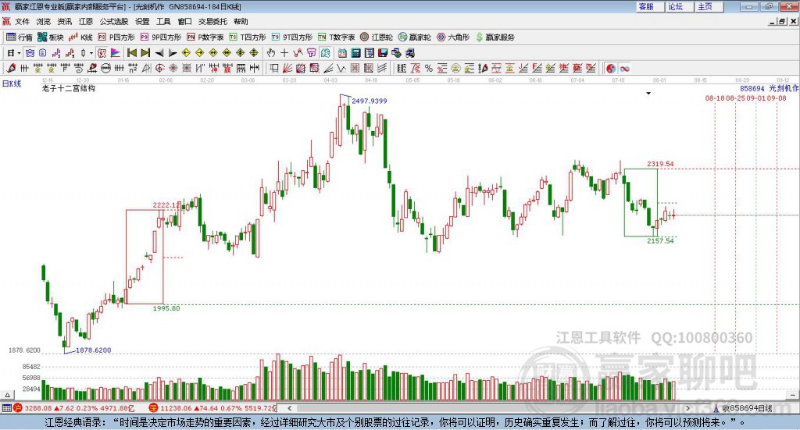Screen dimensions: 800x430
Task: Toggle the colorful flag chart icon
Action: (x=116, y=53)
